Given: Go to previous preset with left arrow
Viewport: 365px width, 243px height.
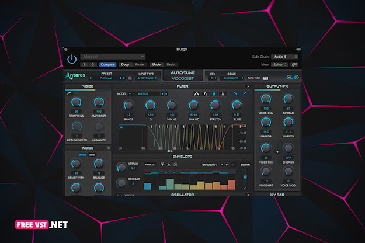Looking at the screenshot, I should [84, 64].
